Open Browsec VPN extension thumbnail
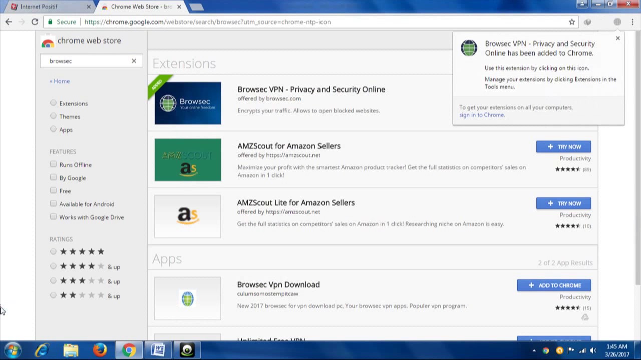Image resolution: width=641 pixels, height=360 pixels. [x=188, y=103]
